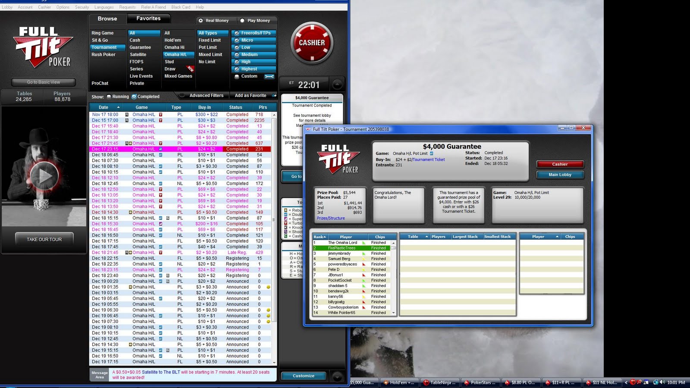Select Rush Poker game category
This screenshot has width=690, height=388.
(103, 55)
